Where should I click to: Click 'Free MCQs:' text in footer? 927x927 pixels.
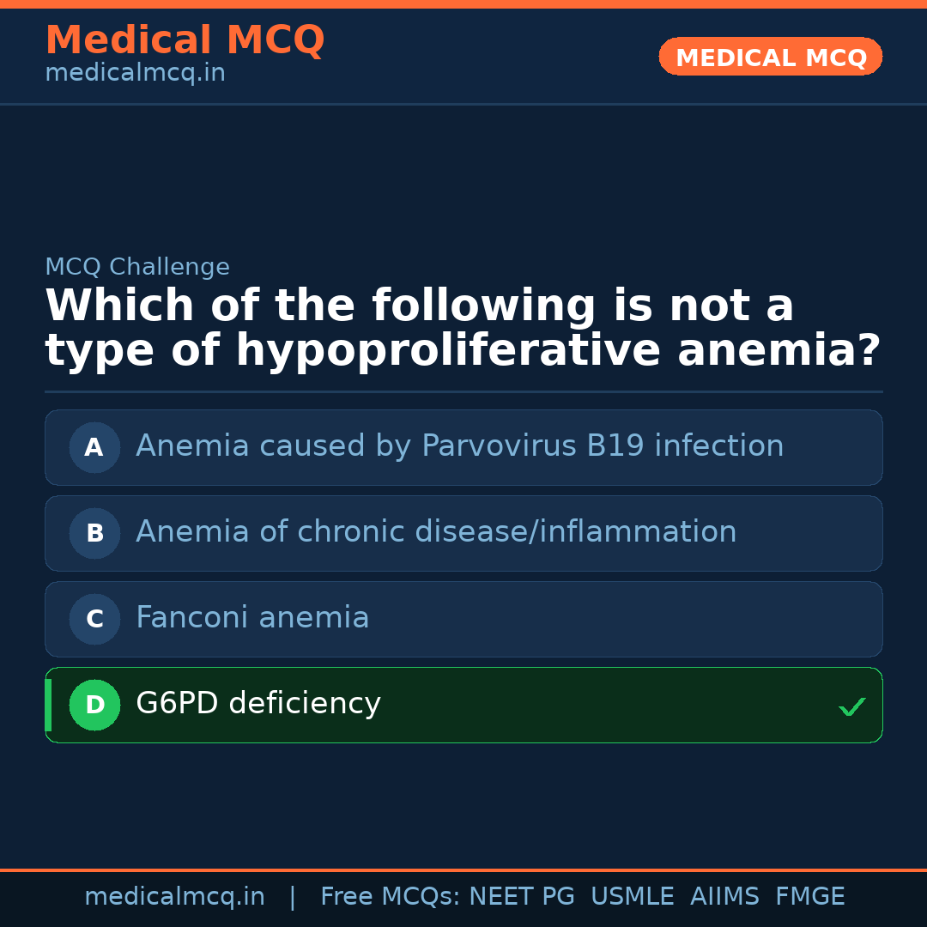[391, 897]
